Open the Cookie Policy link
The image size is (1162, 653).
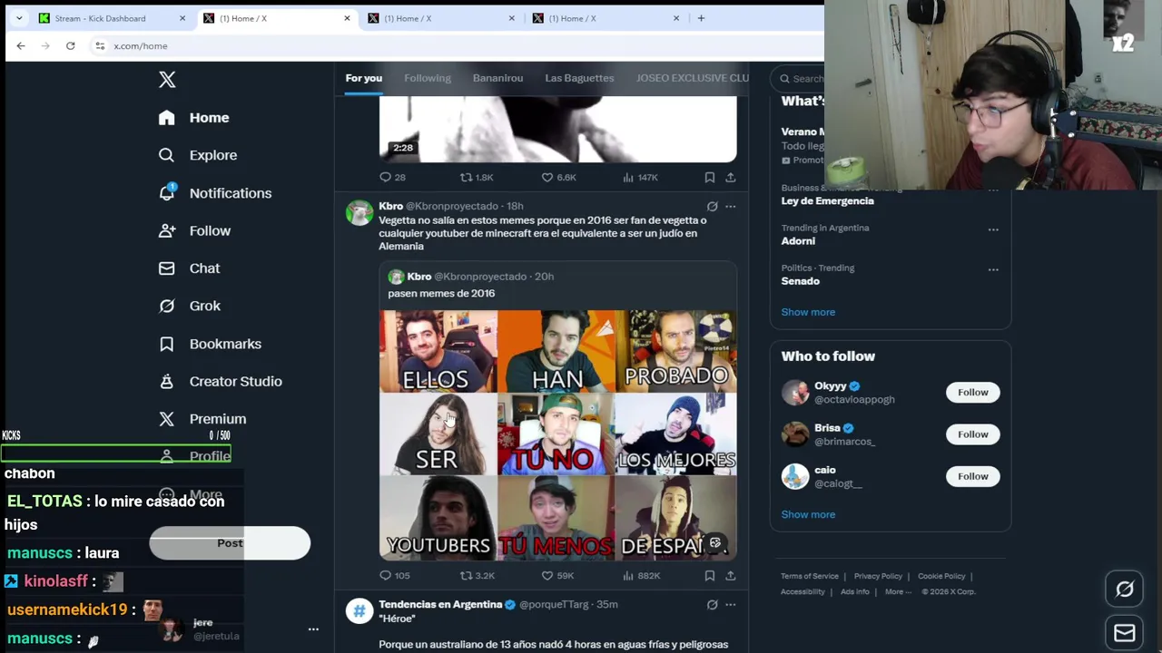tap(941, 577)
